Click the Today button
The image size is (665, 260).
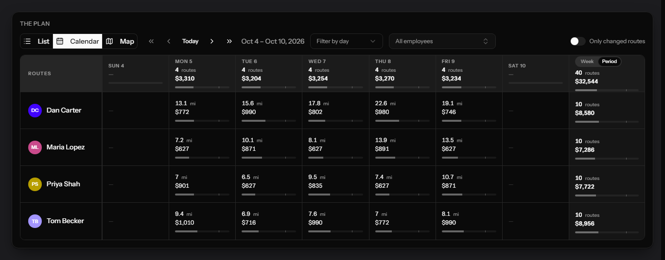coord(190,41)
